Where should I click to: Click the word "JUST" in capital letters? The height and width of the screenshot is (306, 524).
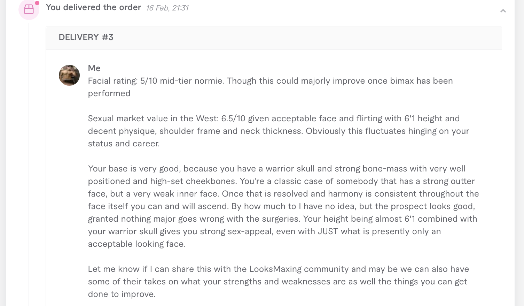coord(328,231)
